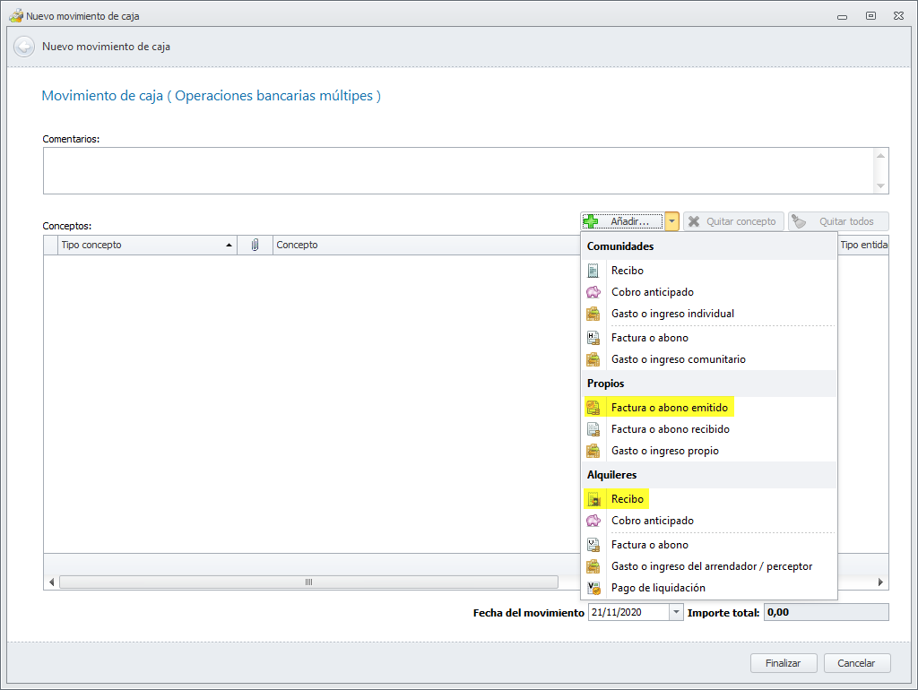Image resolution: width=918 pixels, height=690 pixels.
Task: Choose Factura o abono emitido
Action: (710, 408)
